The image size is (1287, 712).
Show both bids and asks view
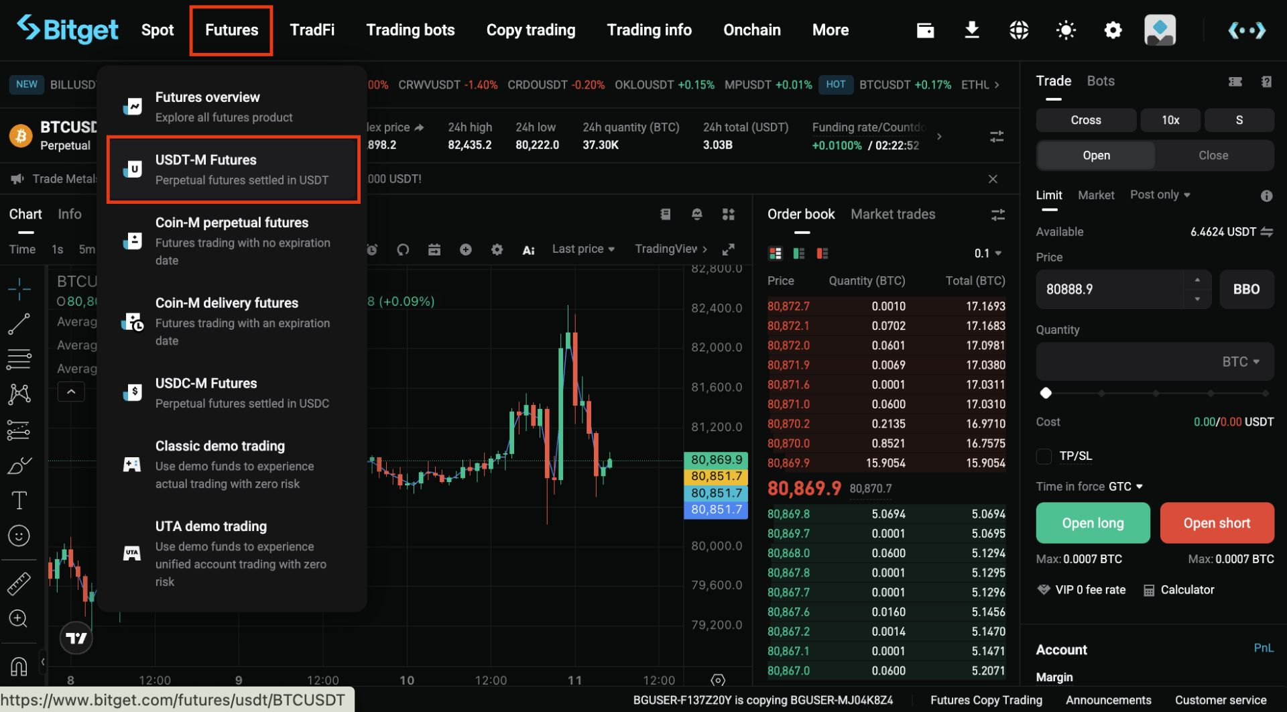point(776,253)
